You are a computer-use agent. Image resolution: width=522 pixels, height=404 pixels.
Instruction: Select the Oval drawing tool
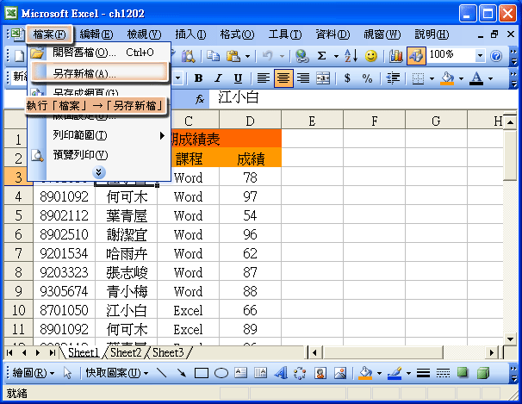221,373
